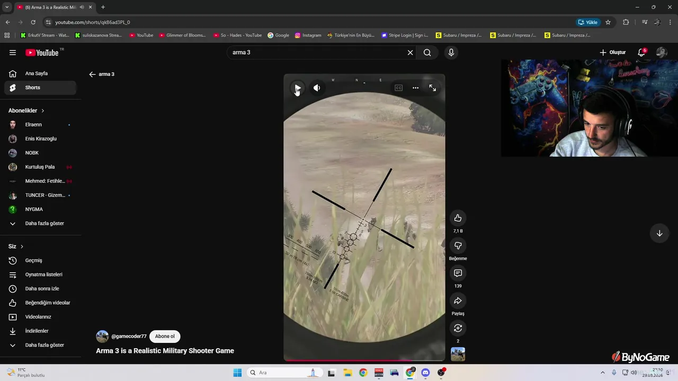Screen dimensions: 678x381
Task: Open YouTube notifications bell
Action: click(641, 52)
